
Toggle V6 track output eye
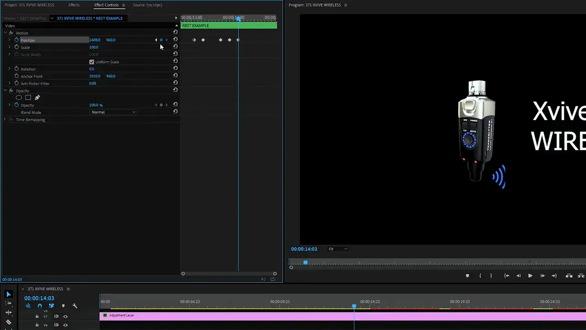[65, 325]
